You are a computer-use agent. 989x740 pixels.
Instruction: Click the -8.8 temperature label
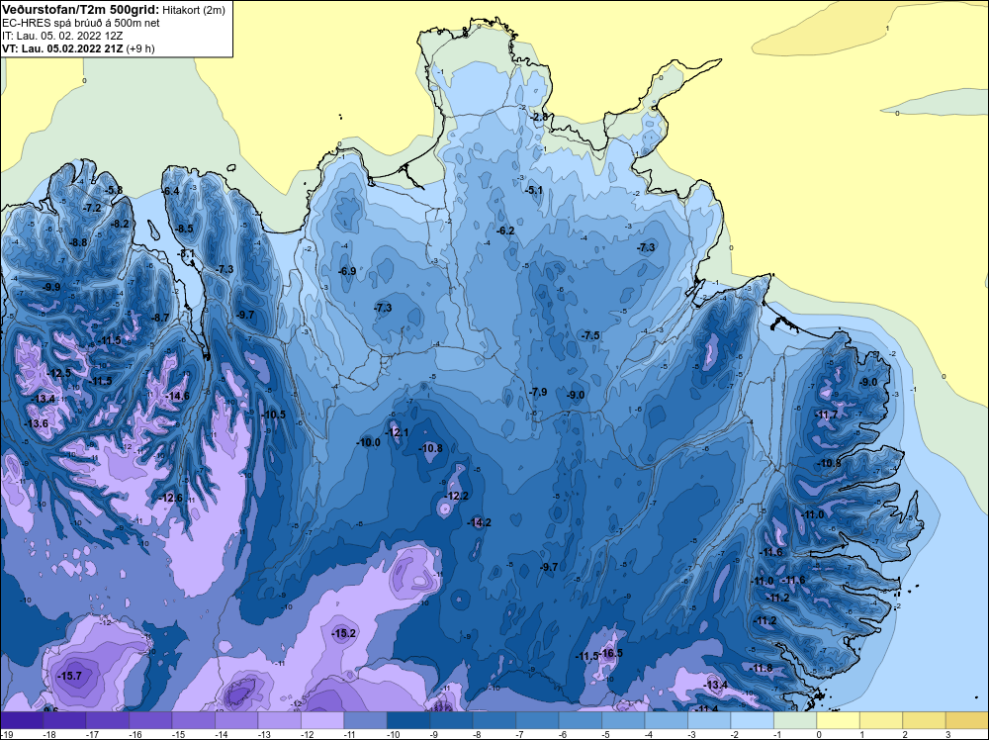point(78,242)
